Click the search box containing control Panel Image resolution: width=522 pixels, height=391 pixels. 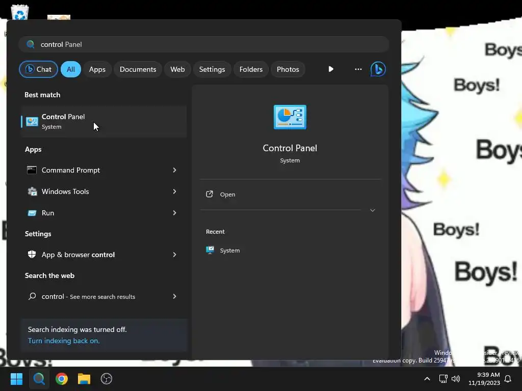(204, 44)
